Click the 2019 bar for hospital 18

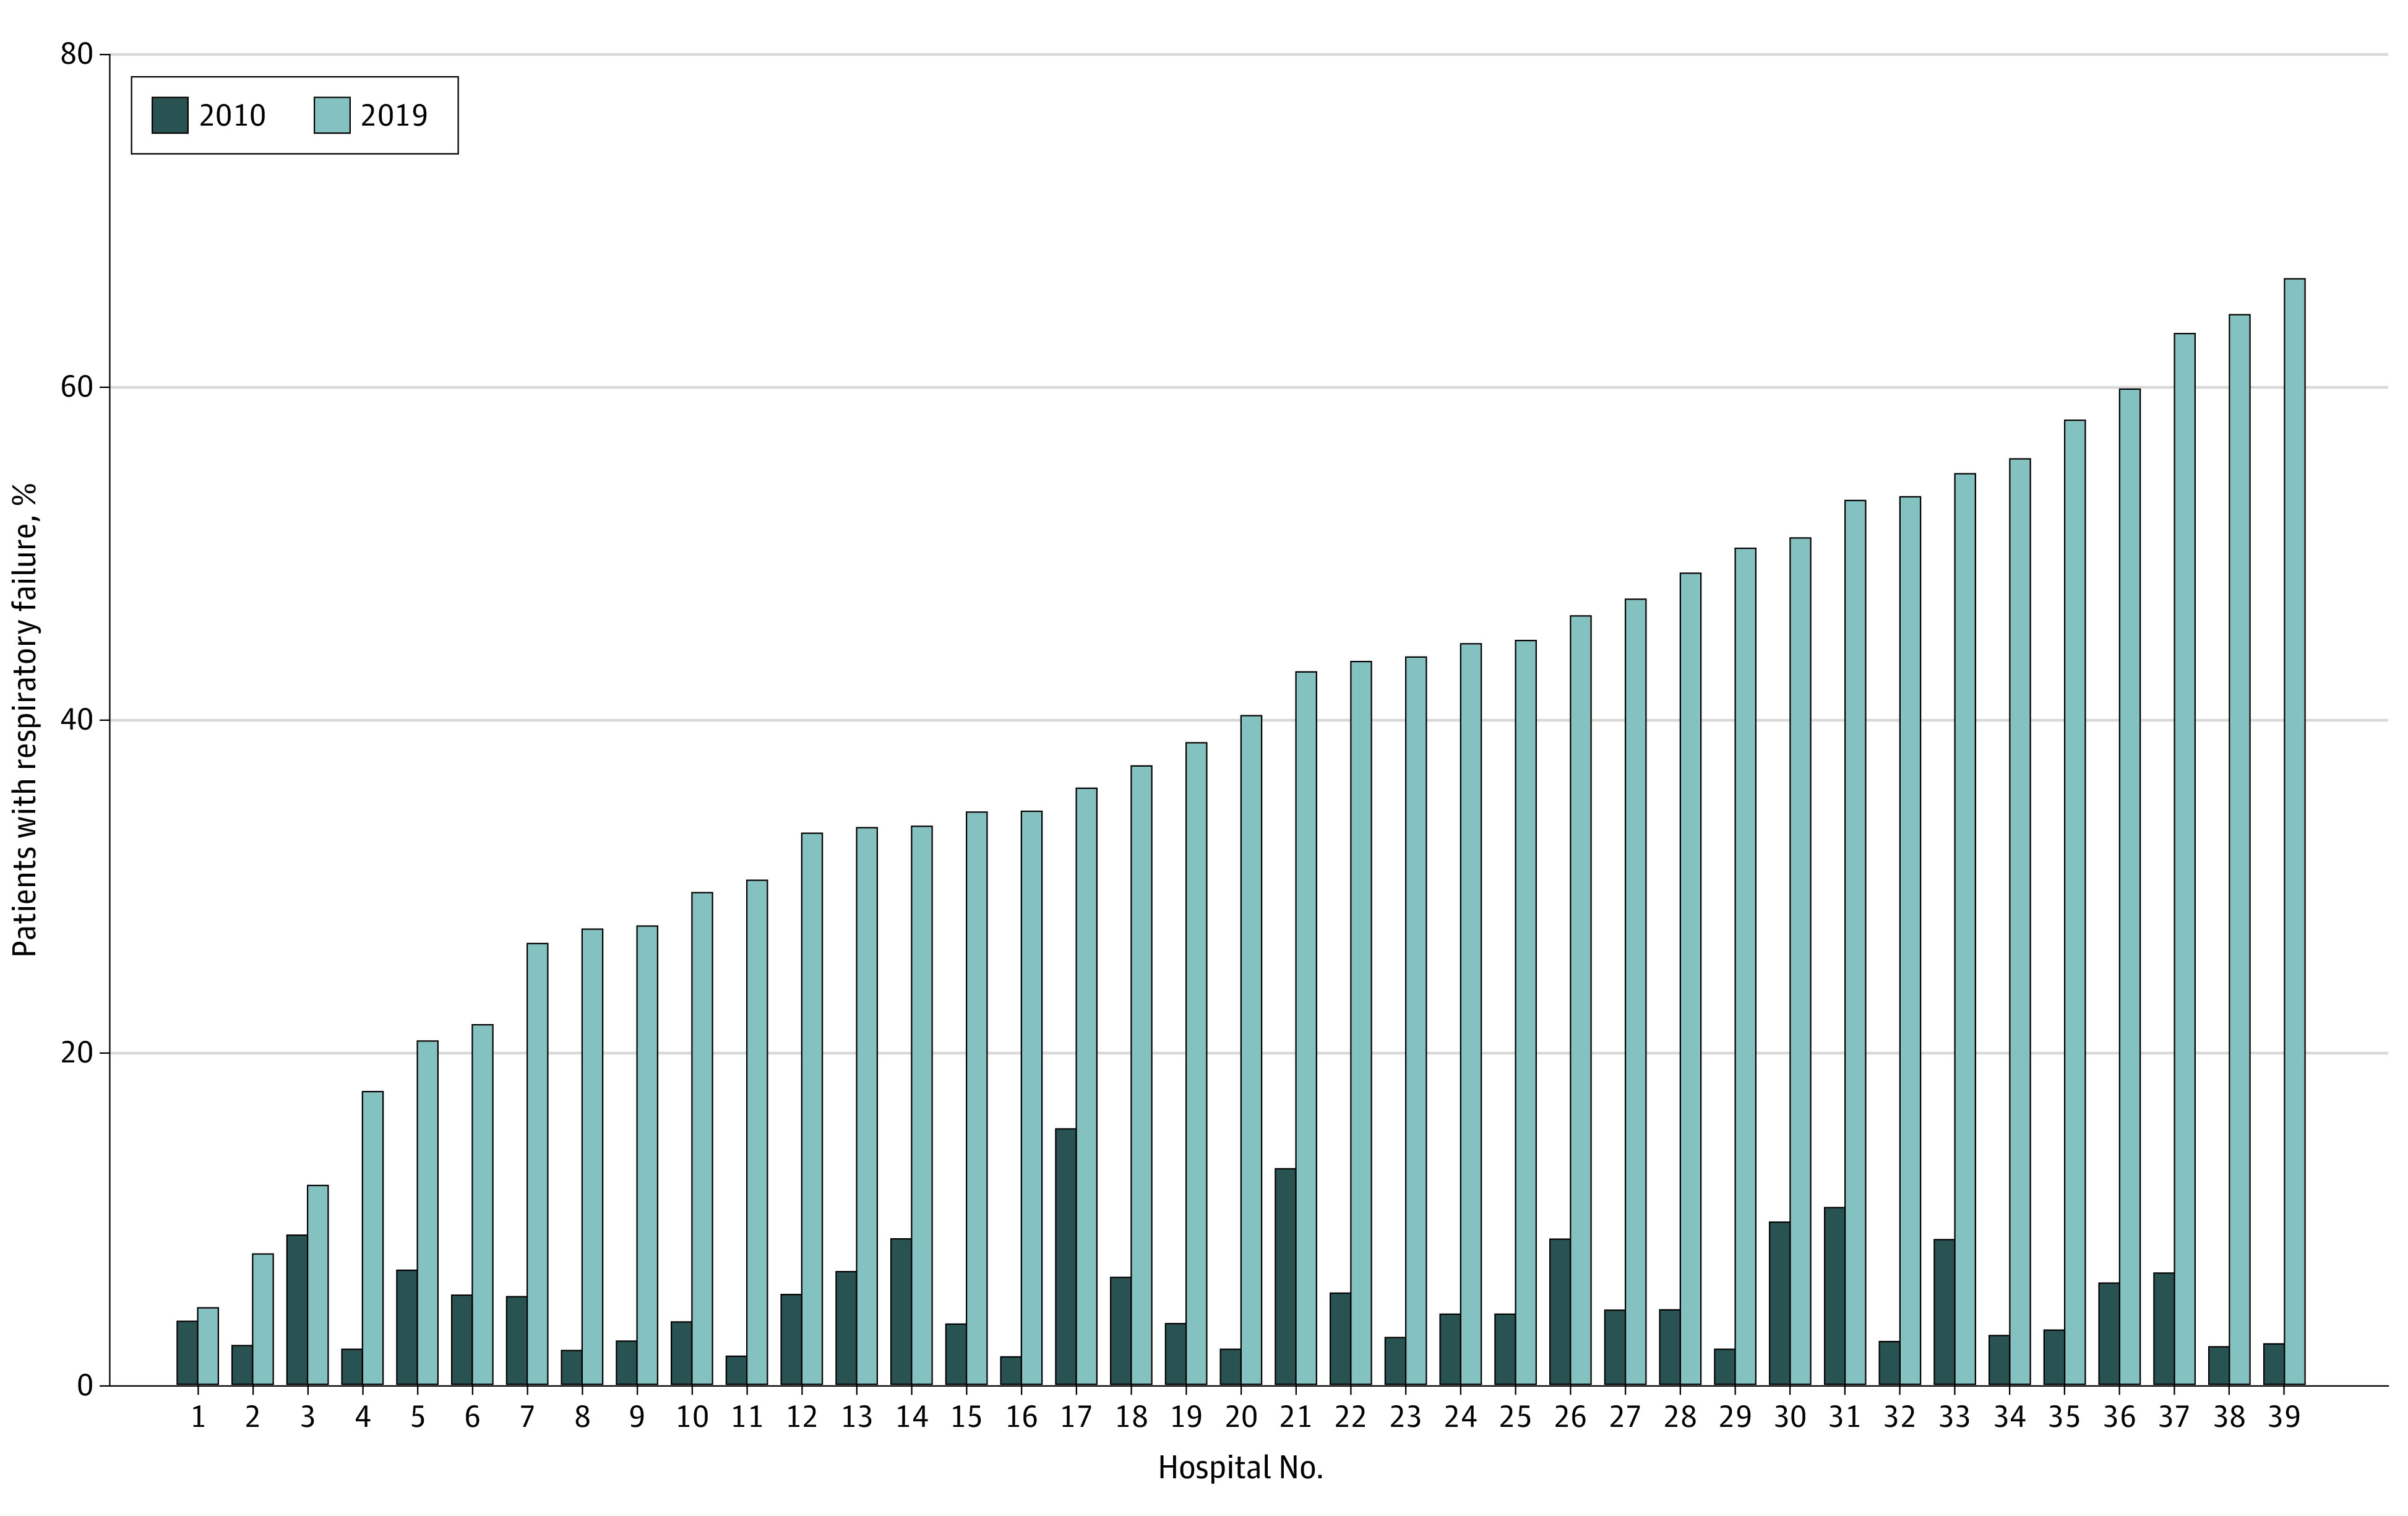pyautogui.click(x=1141, y=1076)
